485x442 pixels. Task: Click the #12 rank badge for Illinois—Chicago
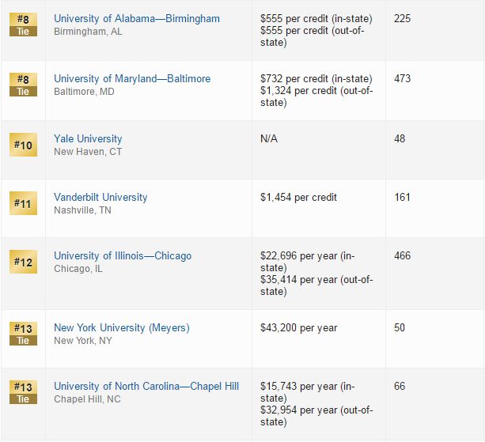pyautogui.click(x=23, y=262)
